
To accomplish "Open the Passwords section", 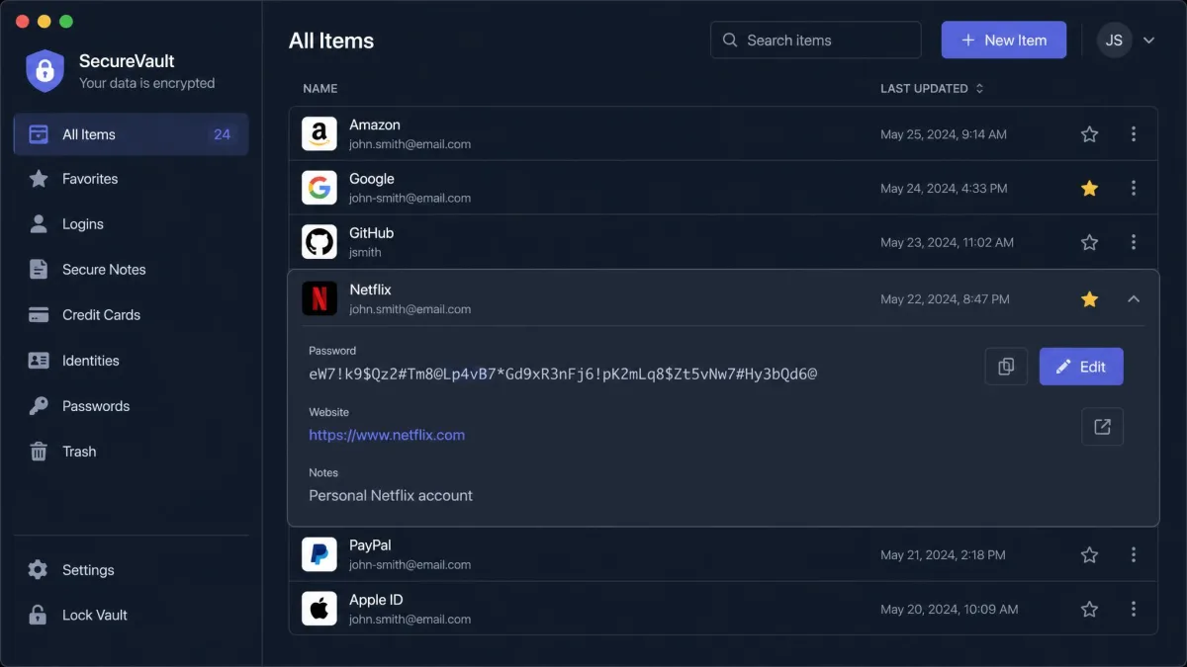I will 131,406.
